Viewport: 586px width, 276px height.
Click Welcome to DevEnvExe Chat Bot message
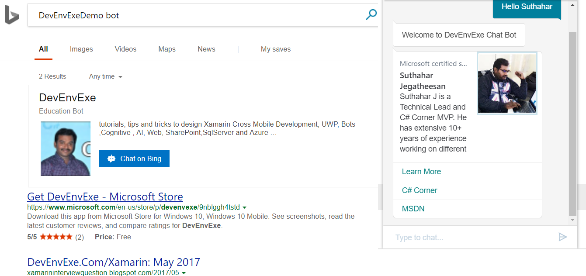coord(459,35)
